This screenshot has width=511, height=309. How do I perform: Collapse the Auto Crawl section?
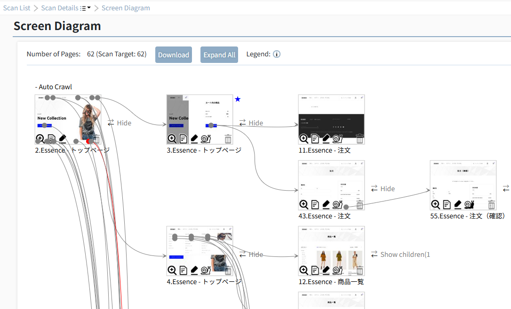(x=54, y=87)
